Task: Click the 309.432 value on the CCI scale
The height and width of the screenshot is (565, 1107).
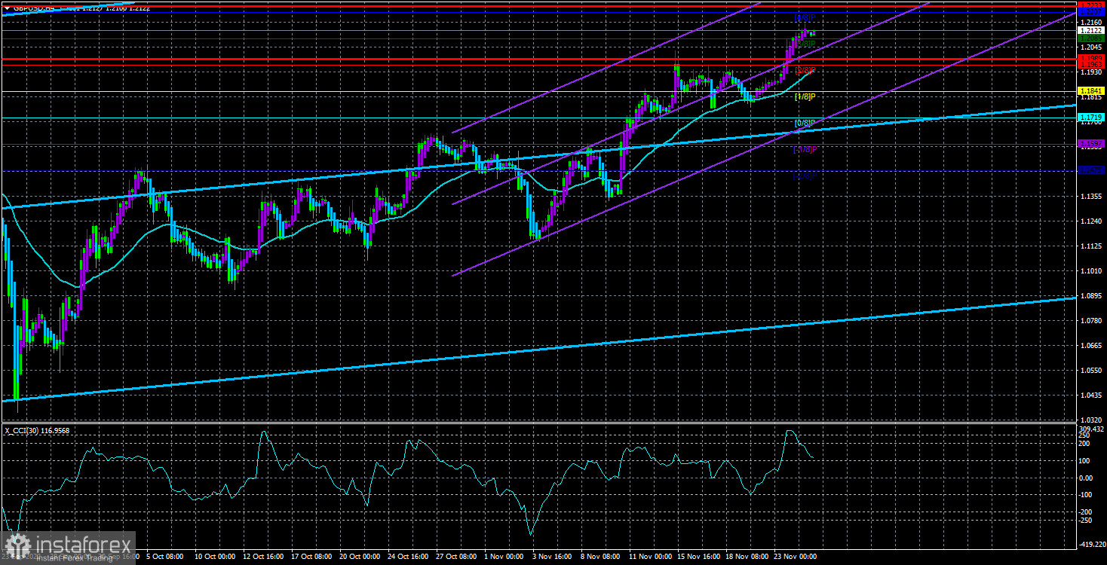Action: pos(1092,428)
